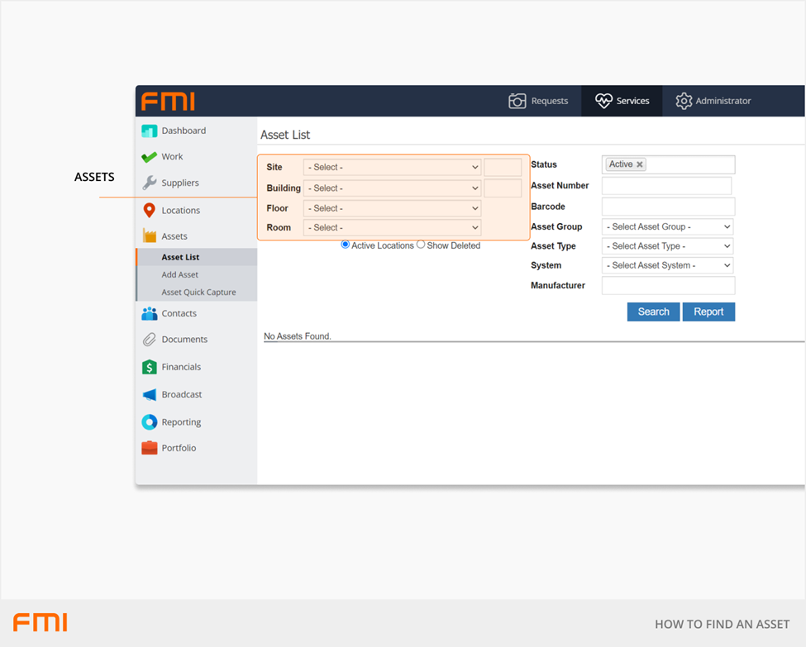Open the Asset Type dropdown

668,246
